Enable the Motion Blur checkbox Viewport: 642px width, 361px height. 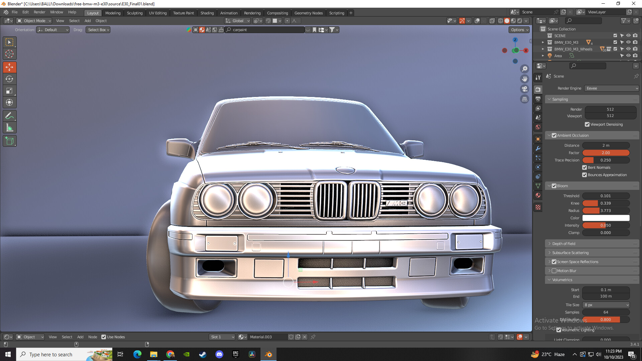pos(554,270)
